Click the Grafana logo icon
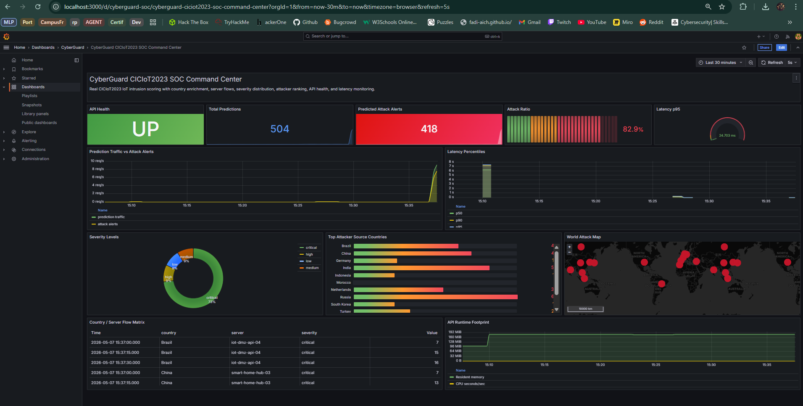 [x=6, y=37]
